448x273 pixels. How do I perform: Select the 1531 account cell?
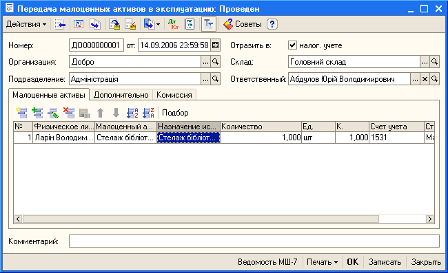(x=396, y=138)
